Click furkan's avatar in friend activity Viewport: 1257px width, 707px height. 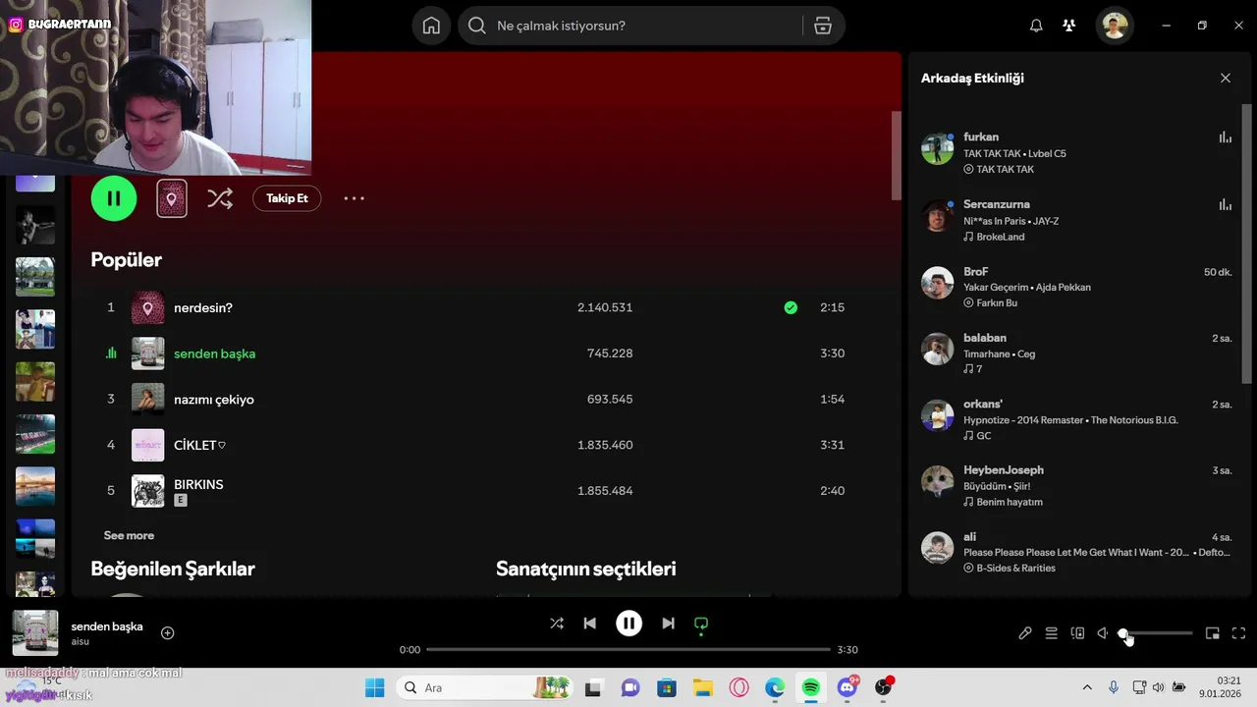pyautogui.click(x=937, y=149)
